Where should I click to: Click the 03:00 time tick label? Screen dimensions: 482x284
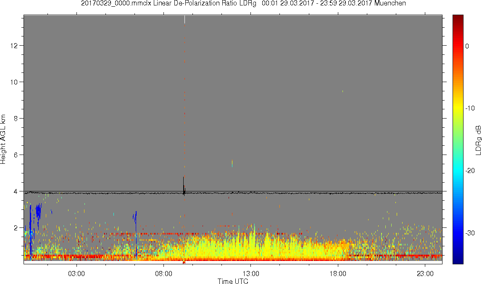click(x=76, y=274)
